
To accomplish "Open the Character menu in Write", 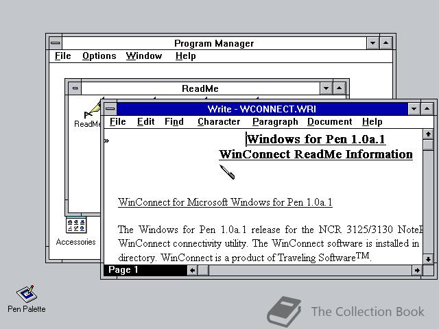I will coord(219,122).
